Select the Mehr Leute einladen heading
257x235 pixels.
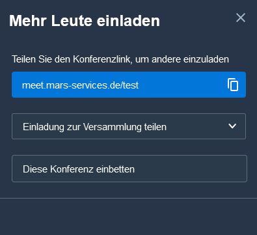tap(85, 21)
